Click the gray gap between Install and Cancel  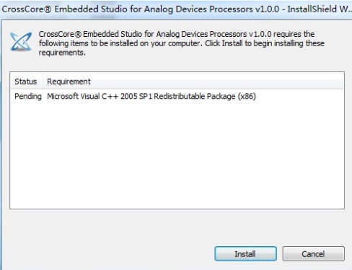[x=280, y=253]
